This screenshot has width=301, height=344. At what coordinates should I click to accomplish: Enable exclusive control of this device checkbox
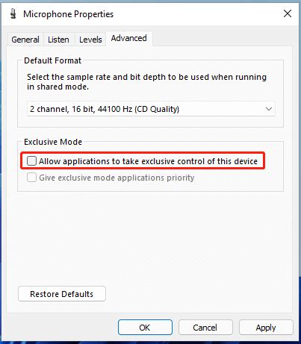click(x=31, y=161)
